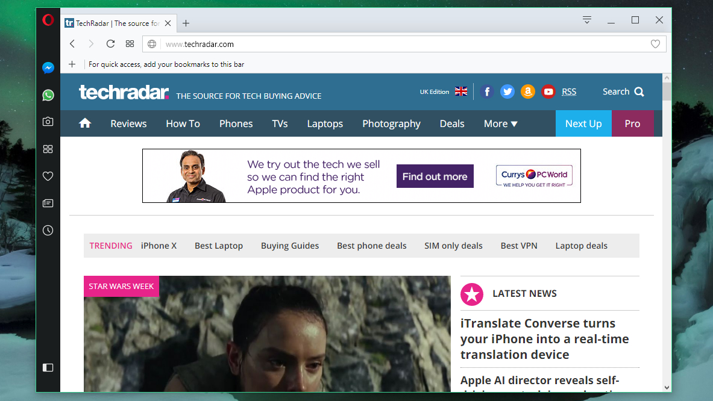Image resolution: width=713 pixels, height=401 pixels.
Task: Add page to bookmarks with heart icon
Action: click(x=655, y=44)
